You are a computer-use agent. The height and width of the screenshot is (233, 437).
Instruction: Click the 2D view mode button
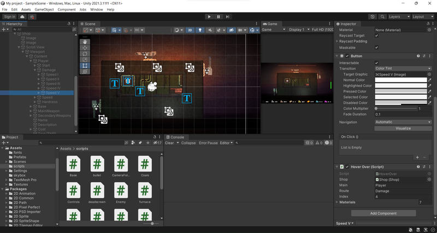[x=190, y=30]
